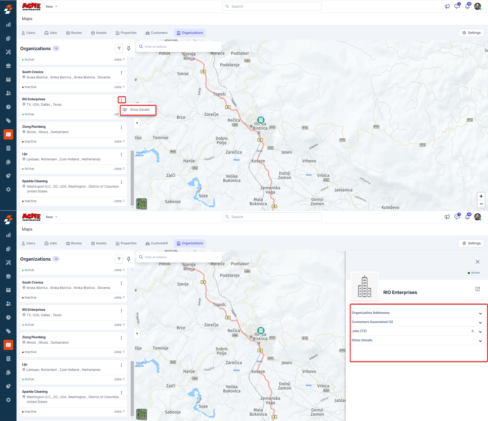The image size is (488, 421).
Task: Switch to the Routes tab
Action: pyautogui.click(x=74, y=33)
